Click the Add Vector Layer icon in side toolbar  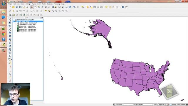pyautogui.click(x=10, y=19)
